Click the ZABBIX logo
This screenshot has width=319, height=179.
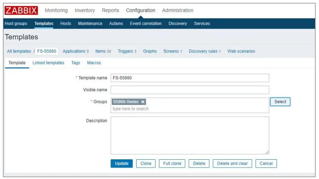coord(21,10)
